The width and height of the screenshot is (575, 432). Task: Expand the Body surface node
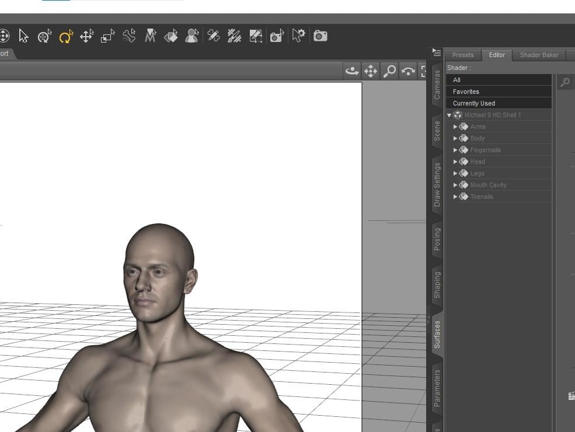[x=455, y=138]
